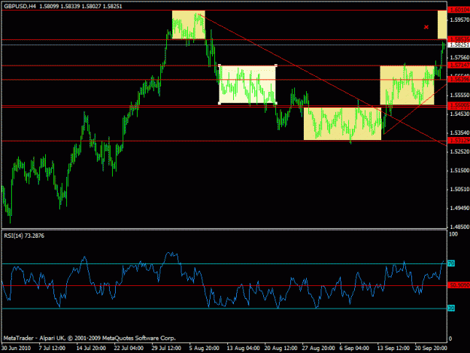The image size is (470, 353).
Task: Click the RSI scale 100 label
Action: click(453, 234)
